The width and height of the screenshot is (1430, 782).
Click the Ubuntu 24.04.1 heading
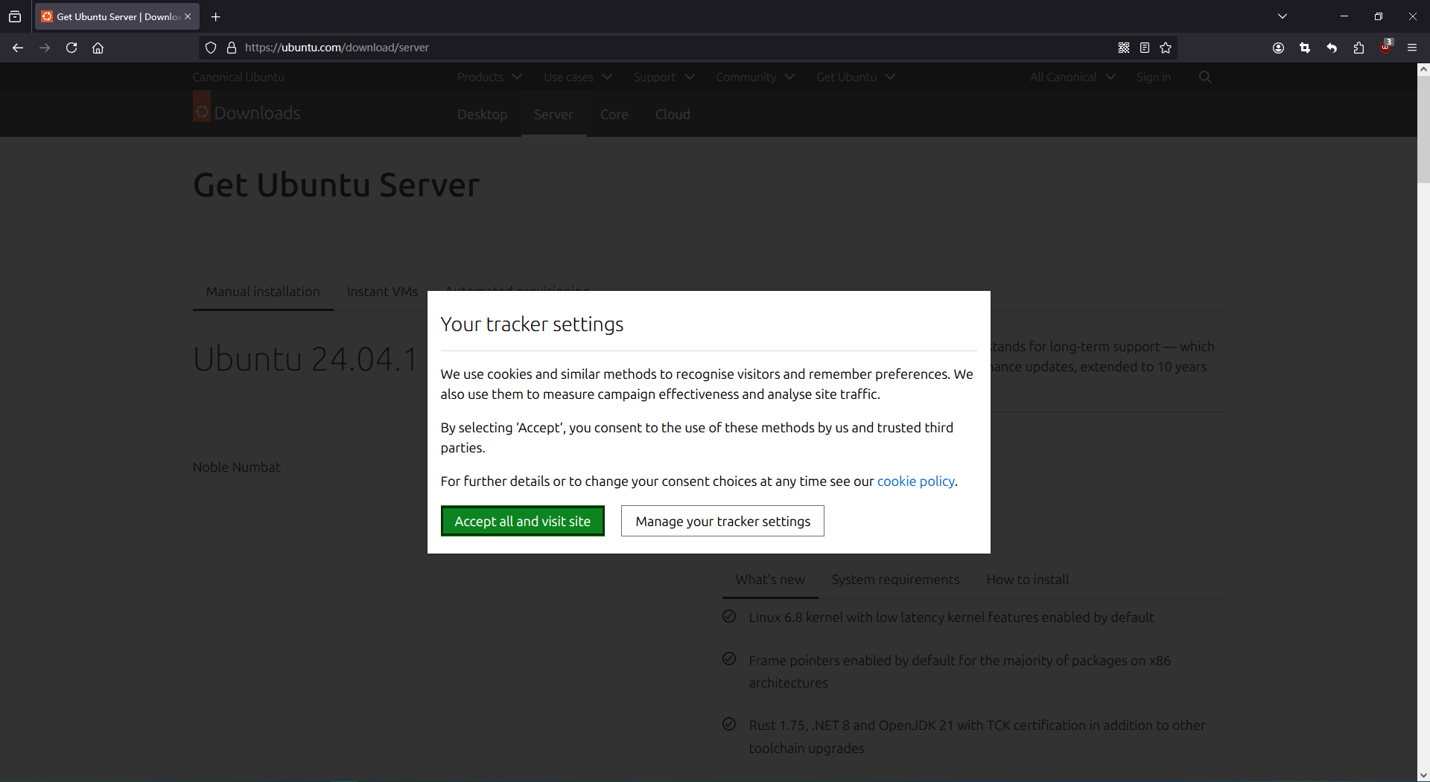(x=305, y=359)
